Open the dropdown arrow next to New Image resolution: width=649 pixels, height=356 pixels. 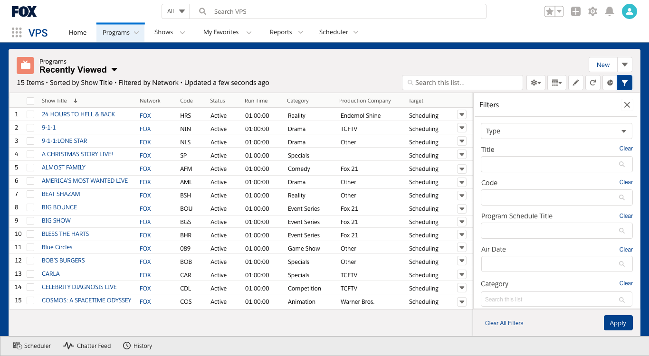(x=625, y=65)
